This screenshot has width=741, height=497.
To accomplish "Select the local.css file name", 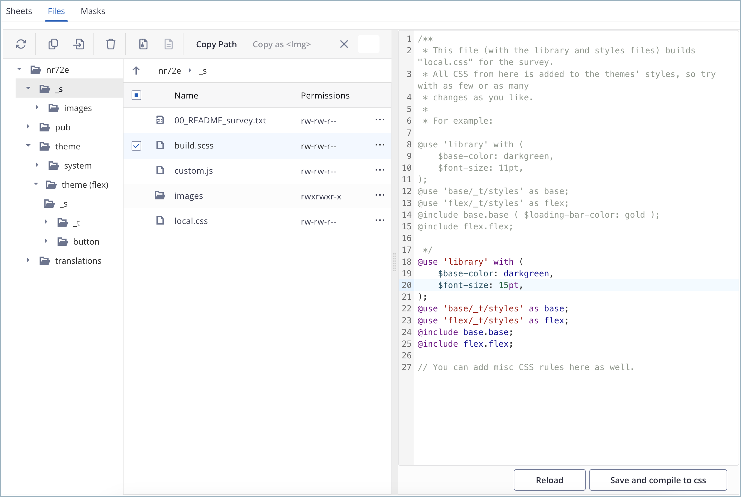I will click(191, 221).
